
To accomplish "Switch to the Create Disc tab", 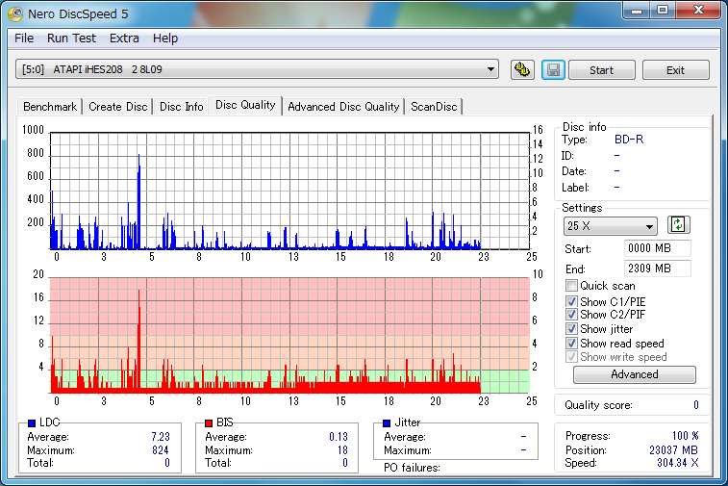I will pyautogui.click(x=118, y=107).
